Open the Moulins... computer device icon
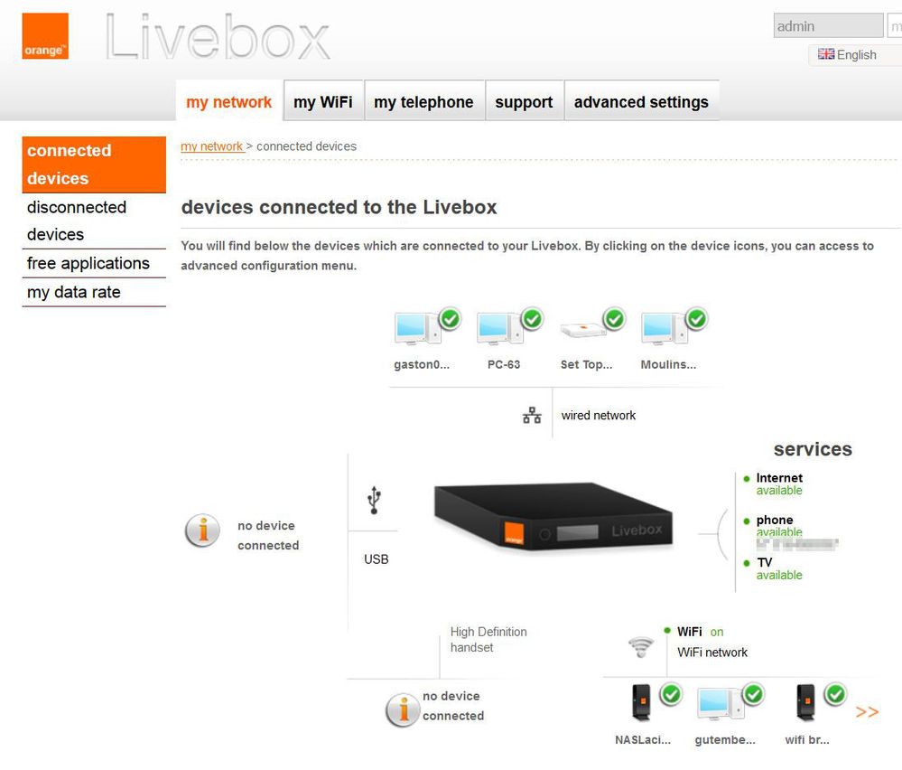Viewport: 902px width, 770px height. click(x=665, y=328)
